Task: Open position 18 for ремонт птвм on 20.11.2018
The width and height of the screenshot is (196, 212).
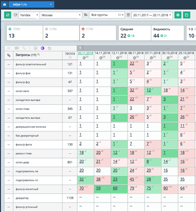Action: [x=82, y=153]
